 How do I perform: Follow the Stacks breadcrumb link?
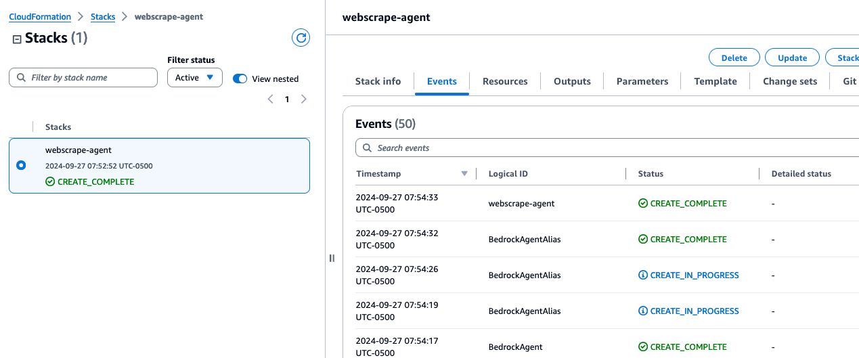(103, 16)
